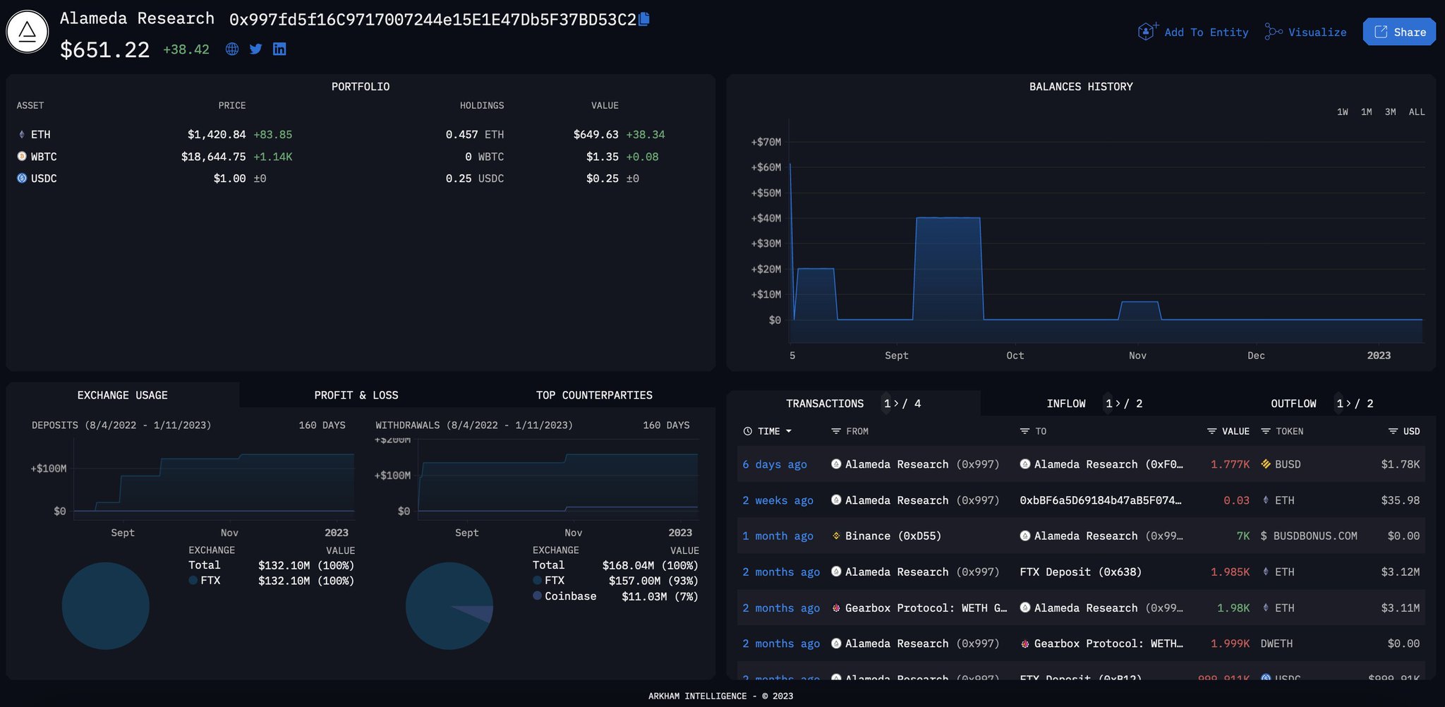Click the $3.12M USD value

click(1401, 572)
